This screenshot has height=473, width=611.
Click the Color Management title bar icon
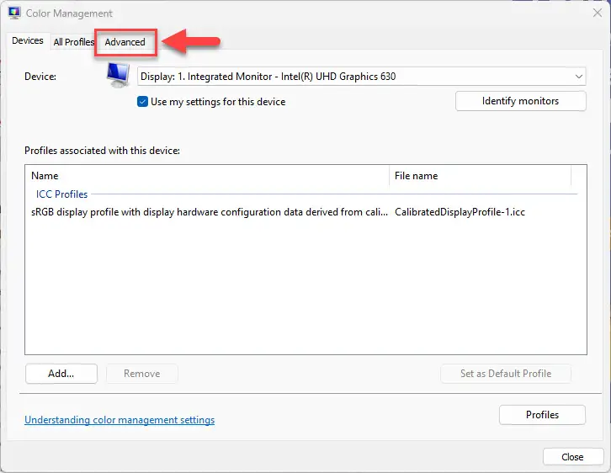[14, 13]
